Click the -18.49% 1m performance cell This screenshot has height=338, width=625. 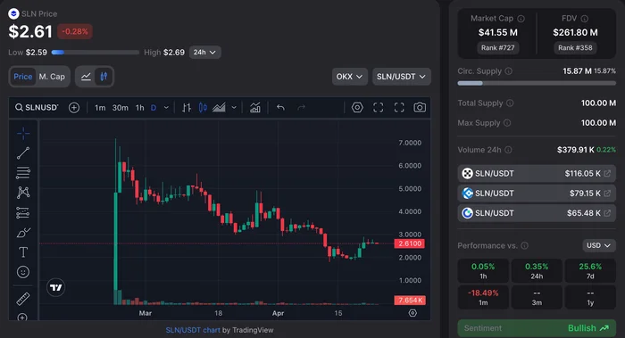483,297
